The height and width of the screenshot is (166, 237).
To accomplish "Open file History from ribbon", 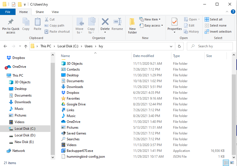I will [191, 32].
